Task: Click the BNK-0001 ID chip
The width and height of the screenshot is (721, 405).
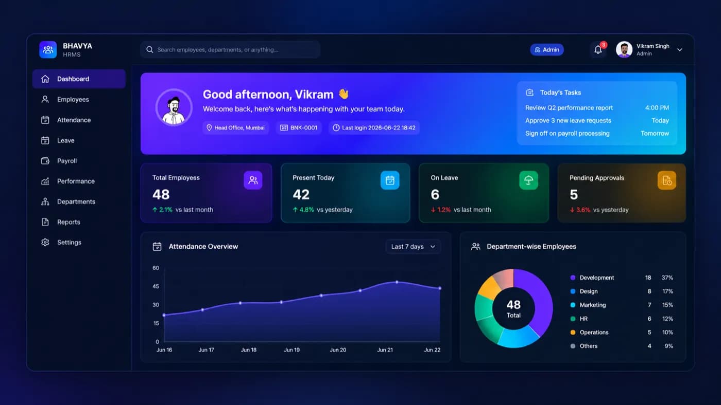Action: coord(299,127)
